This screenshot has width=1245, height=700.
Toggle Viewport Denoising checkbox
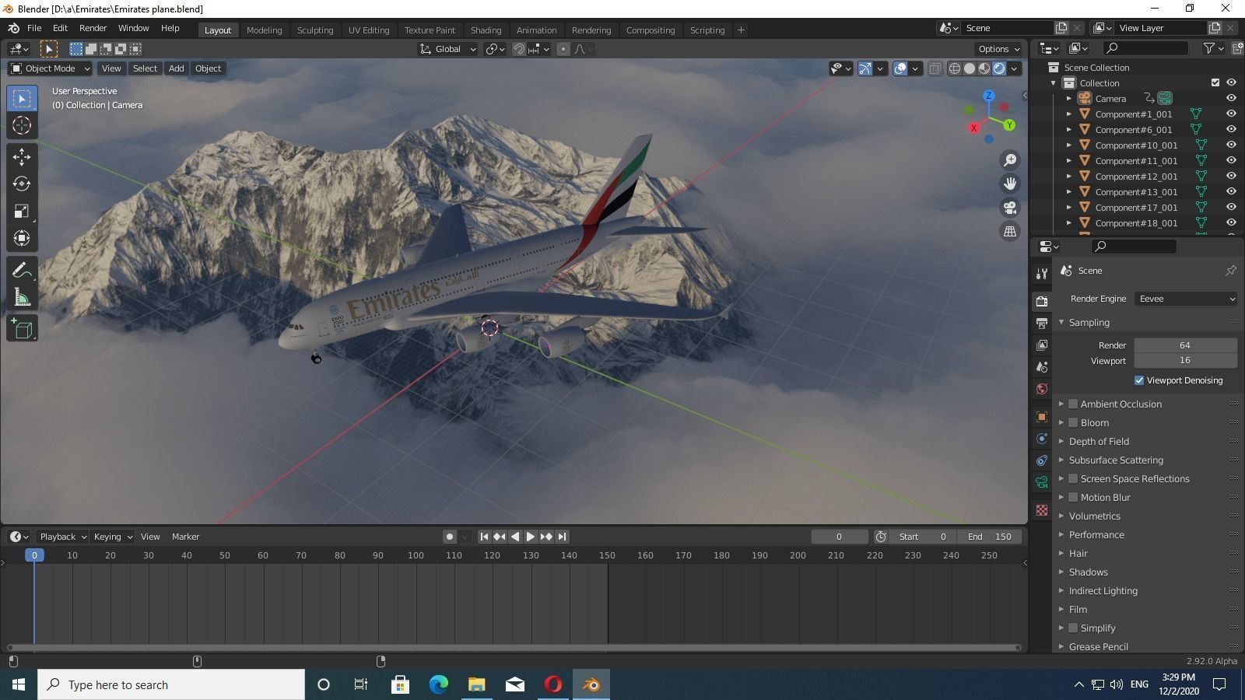pyautogui.click(x=1139, y=380)
